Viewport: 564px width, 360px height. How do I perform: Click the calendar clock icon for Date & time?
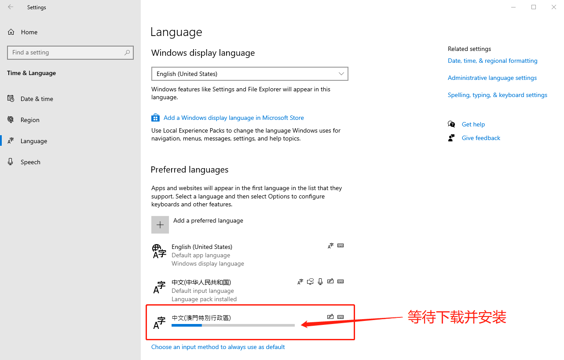pyautogui.click(x=11, y=98)
